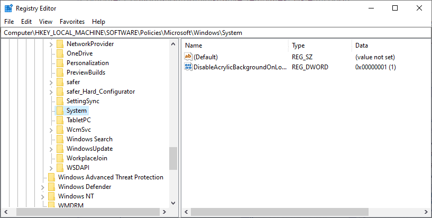Screen dimensions: 432x218
Task: Expand the Windows NT key
Action: (43, 196)
